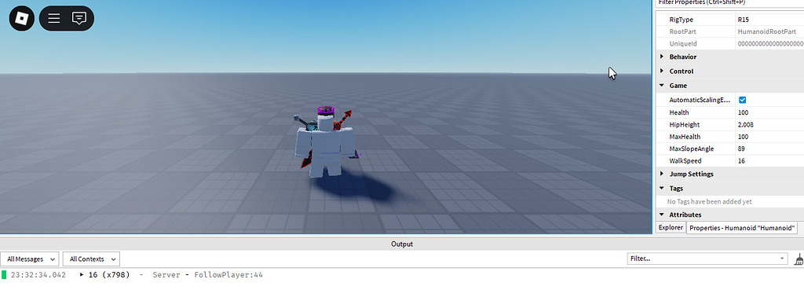Uncheck AutomaticScalingEnabled checkbox
Screen dimensions: 804x290
click(x=742, y=100)
